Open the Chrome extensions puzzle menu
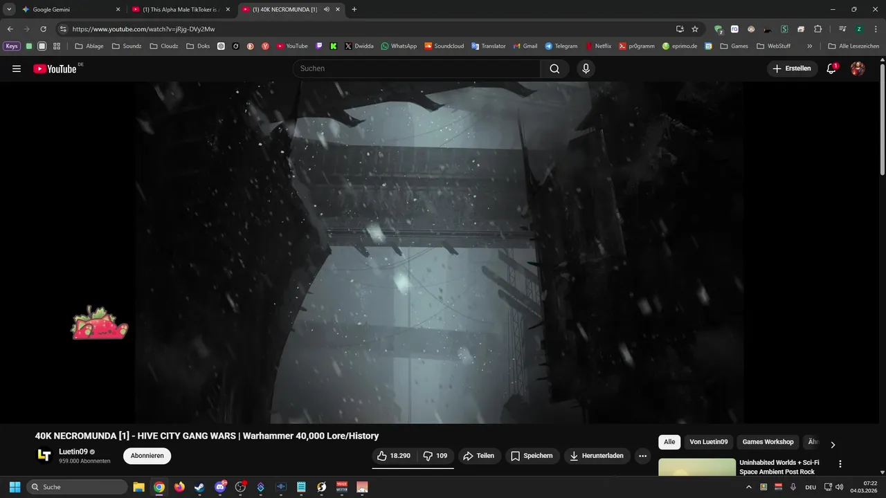 pyautogui.click(x=817, y=29)
